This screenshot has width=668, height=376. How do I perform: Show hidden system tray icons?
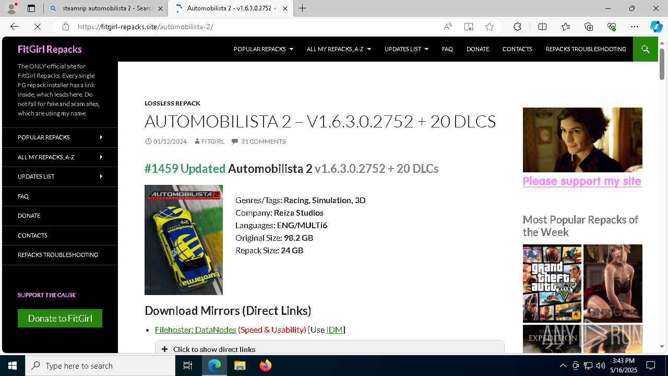(563, 366)
